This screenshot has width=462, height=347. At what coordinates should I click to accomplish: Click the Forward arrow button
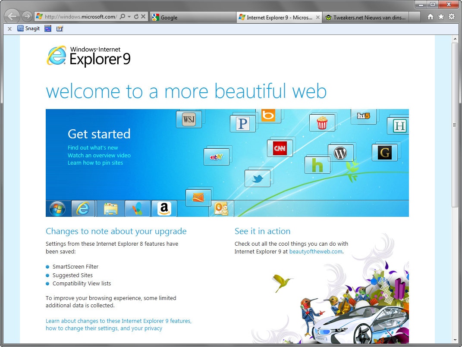click(27, 16)
